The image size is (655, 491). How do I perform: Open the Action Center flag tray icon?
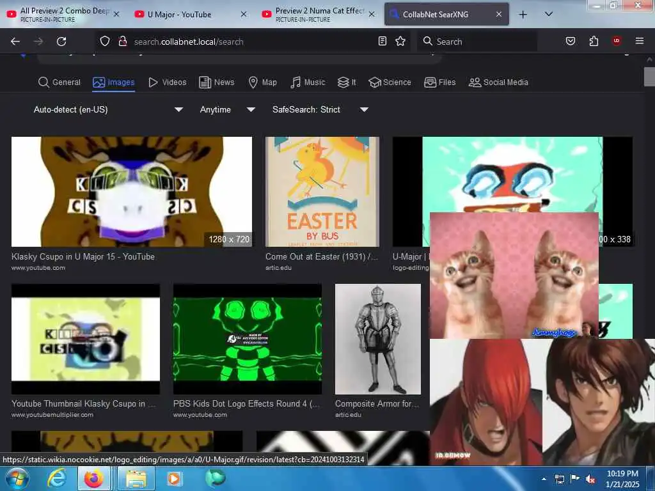click(575, 479)
